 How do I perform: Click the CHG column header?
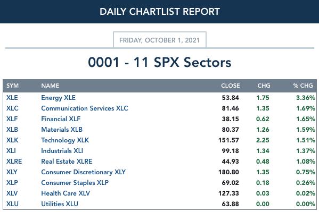264,86
